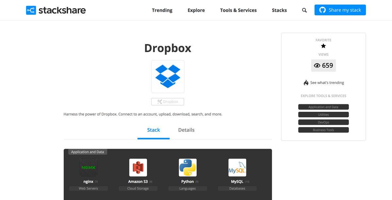The width and height of the screenshot is (392, 200).
Task: Select the Stack tab
Action: click(153, 130)
